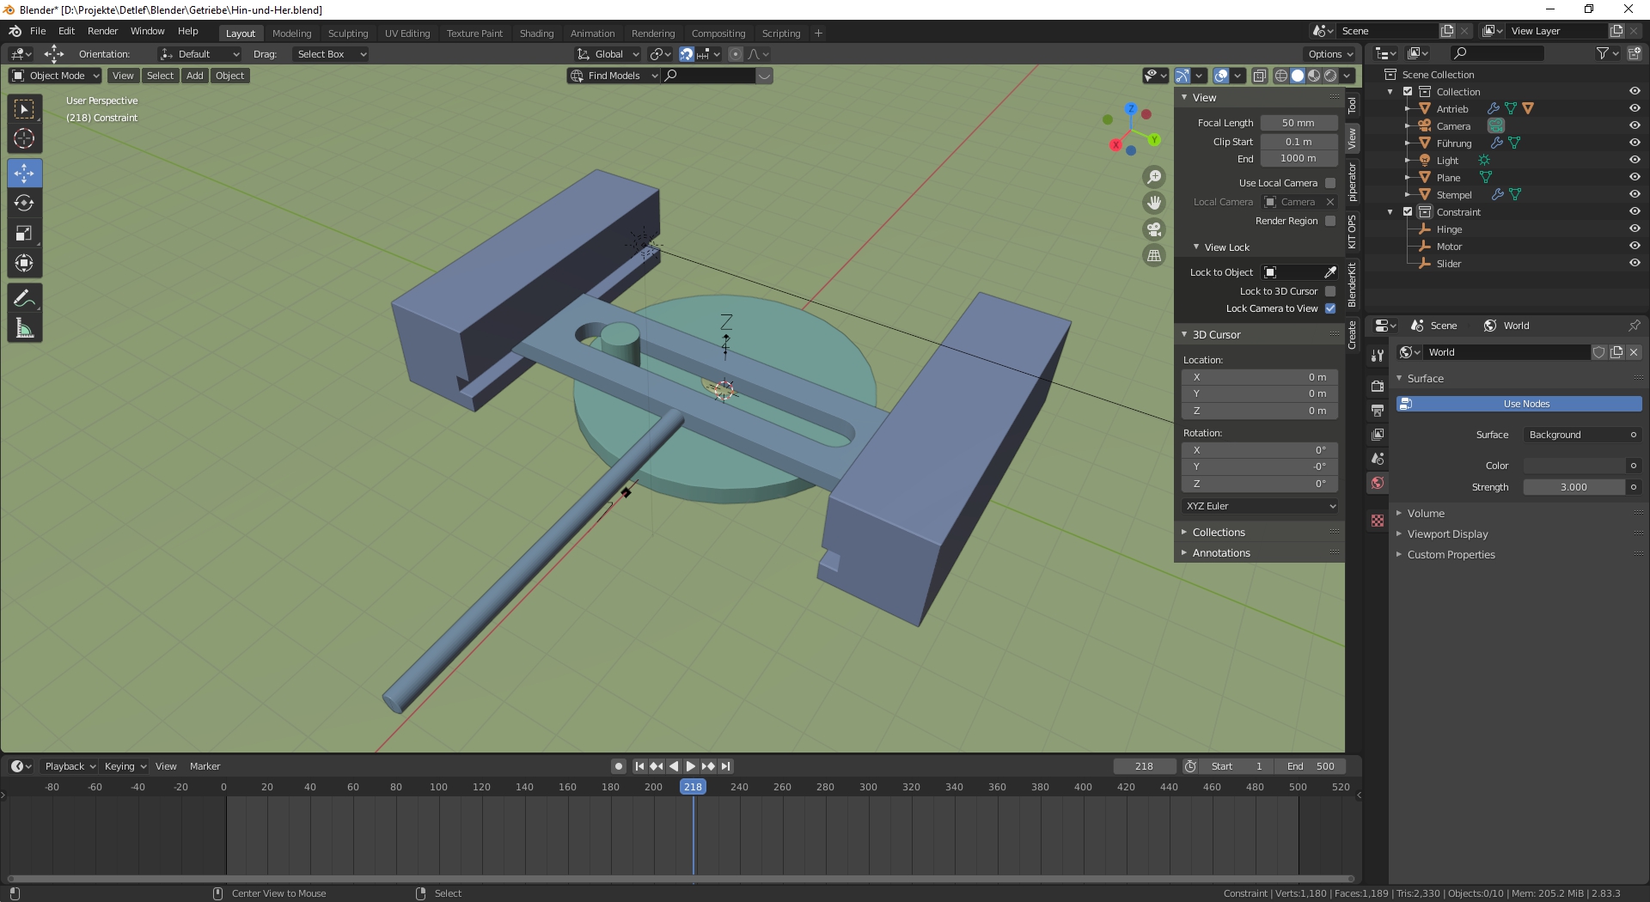The width and height of the screenshot is (1650, 902).
Task: Enable the Use Local Camera checkbox
Action: [1329, 182]
